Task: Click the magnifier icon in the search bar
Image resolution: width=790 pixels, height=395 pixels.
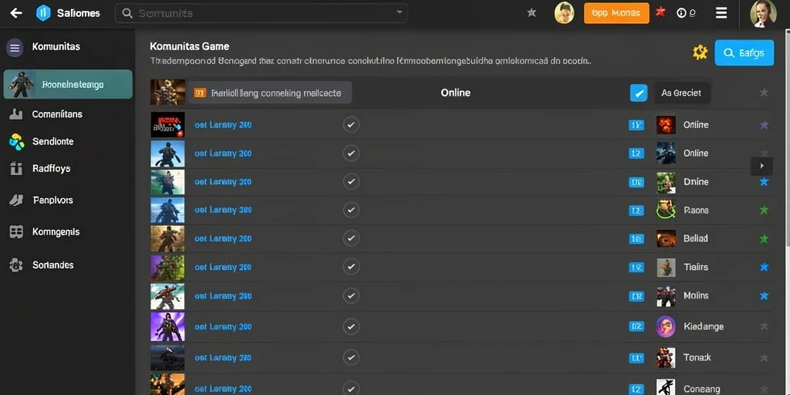Action: (x=127, y=13)
